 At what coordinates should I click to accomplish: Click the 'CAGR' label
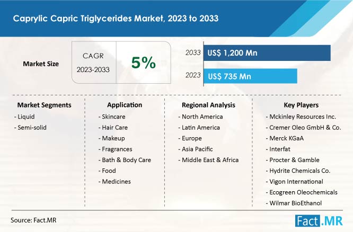pos(93,56)
